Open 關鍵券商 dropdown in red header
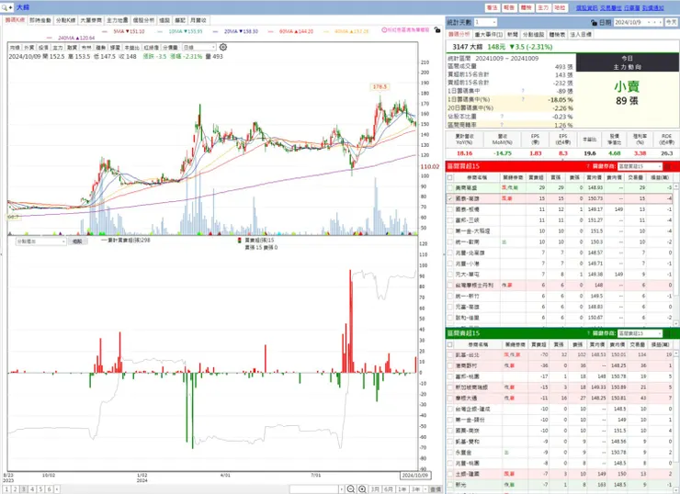 640,166
